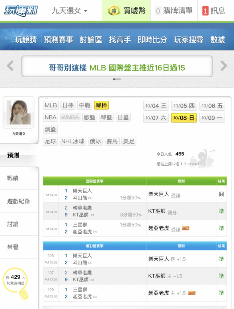234x309 pixels.
Task: Select the 澳籃 league filter
Action: coord(50,129)
